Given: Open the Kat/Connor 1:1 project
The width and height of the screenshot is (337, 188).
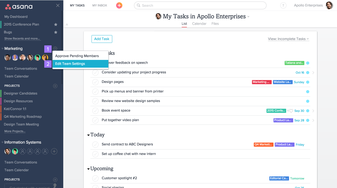Looking at the screenshot, I should coord(15,109).
